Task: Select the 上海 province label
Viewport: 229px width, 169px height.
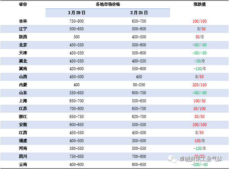Action: (x=23, y=101)
